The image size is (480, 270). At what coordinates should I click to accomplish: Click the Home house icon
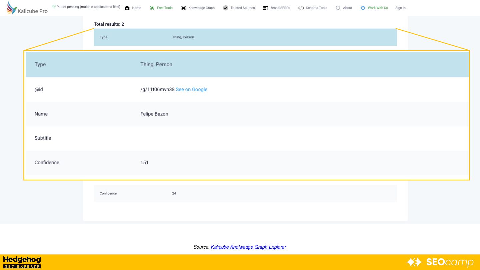(127, 8)
